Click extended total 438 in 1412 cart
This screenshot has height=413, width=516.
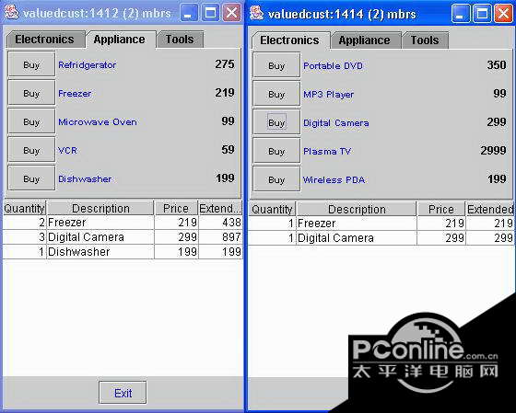[x=231, y=223]
